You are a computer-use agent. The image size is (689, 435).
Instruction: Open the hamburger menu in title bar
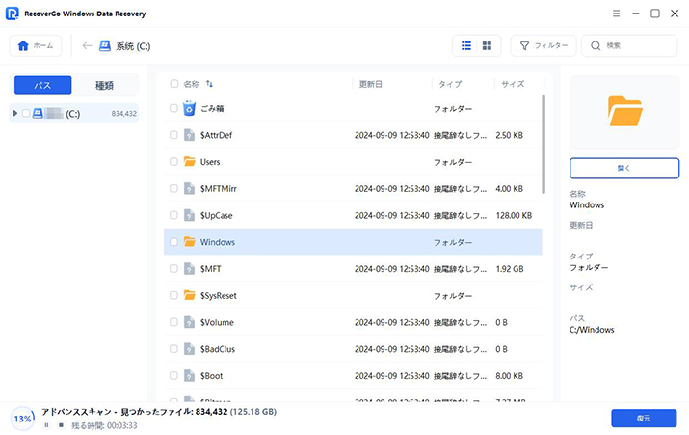[x=616, y=14]
